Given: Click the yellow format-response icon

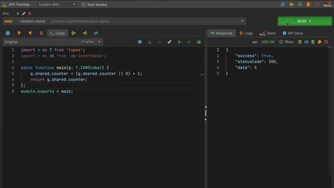Looking at the screenshot, I should [x=300, y=42].
